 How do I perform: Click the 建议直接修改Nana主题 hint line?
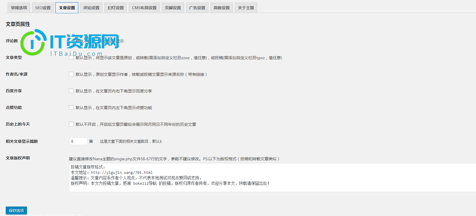174,159
